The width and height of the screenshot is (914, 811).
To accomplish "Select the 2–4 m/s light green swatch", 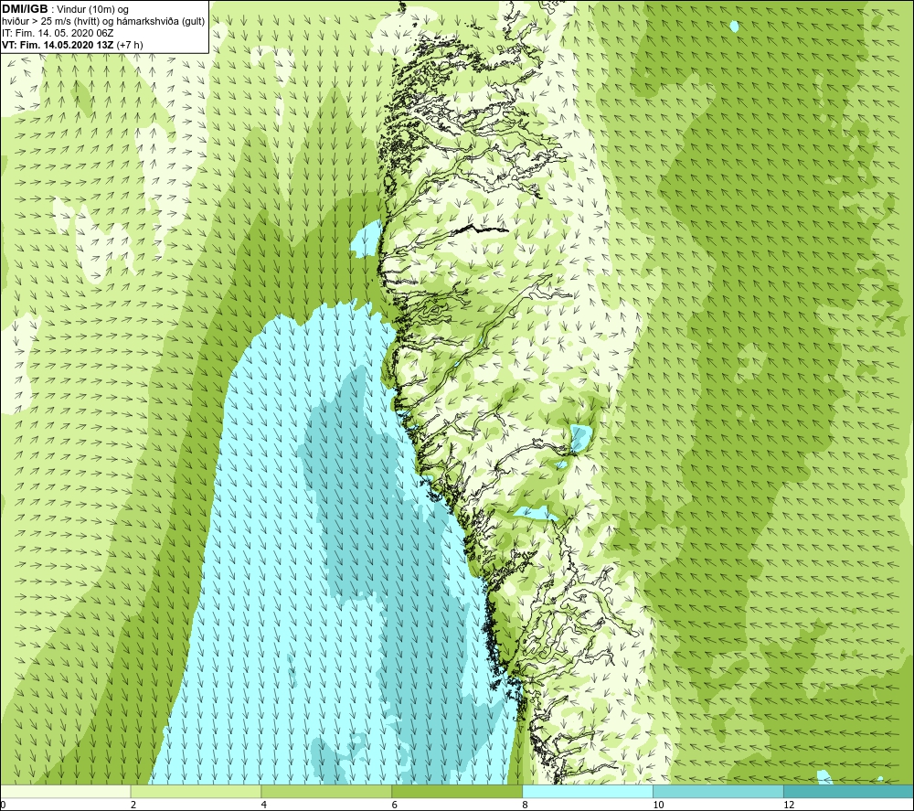I will coord(196,792).
